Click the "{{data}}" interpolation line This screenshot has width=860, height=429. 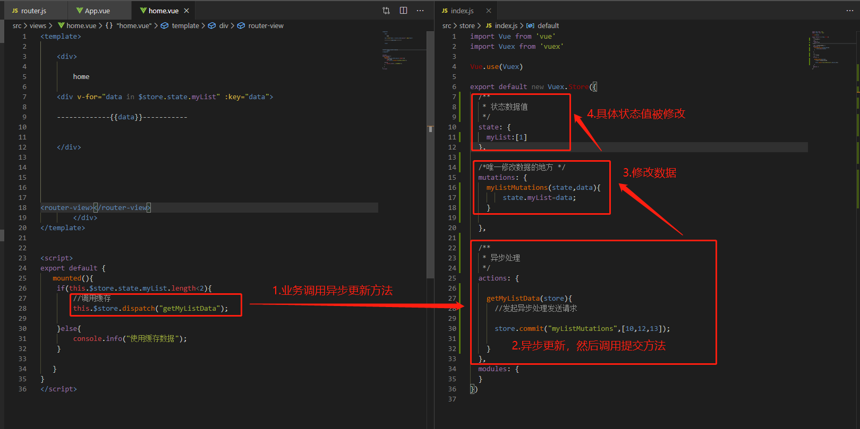[x=122, y=117]
